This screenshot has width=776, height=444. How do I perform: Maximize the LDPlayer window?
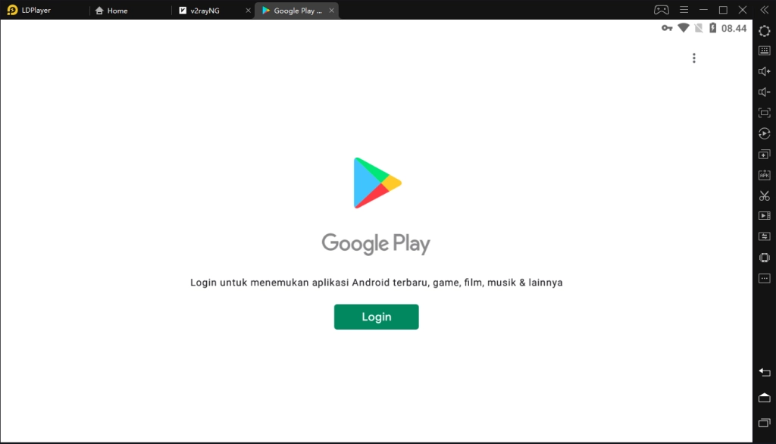(x=723, y=10)
